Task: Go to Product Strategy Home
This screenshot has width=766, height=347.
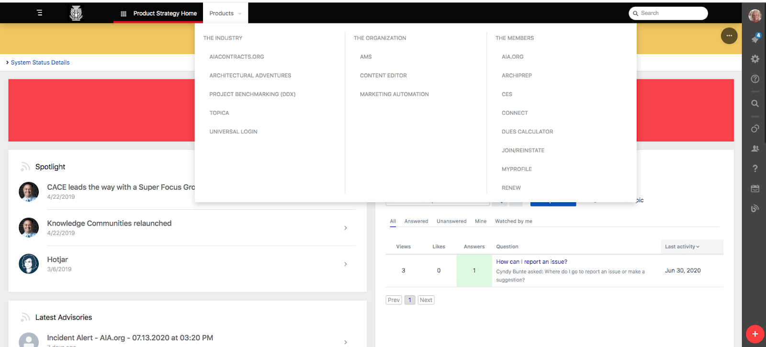Action: tap(165, 13)
